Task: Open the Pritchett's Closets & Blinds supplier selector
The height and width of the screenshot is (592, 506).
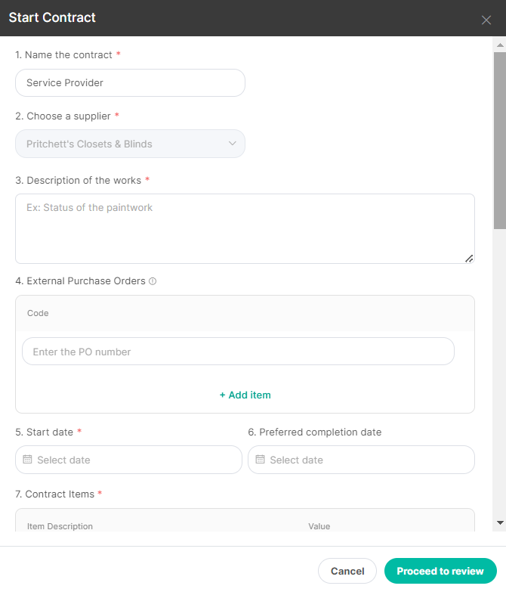Action: 130,144
